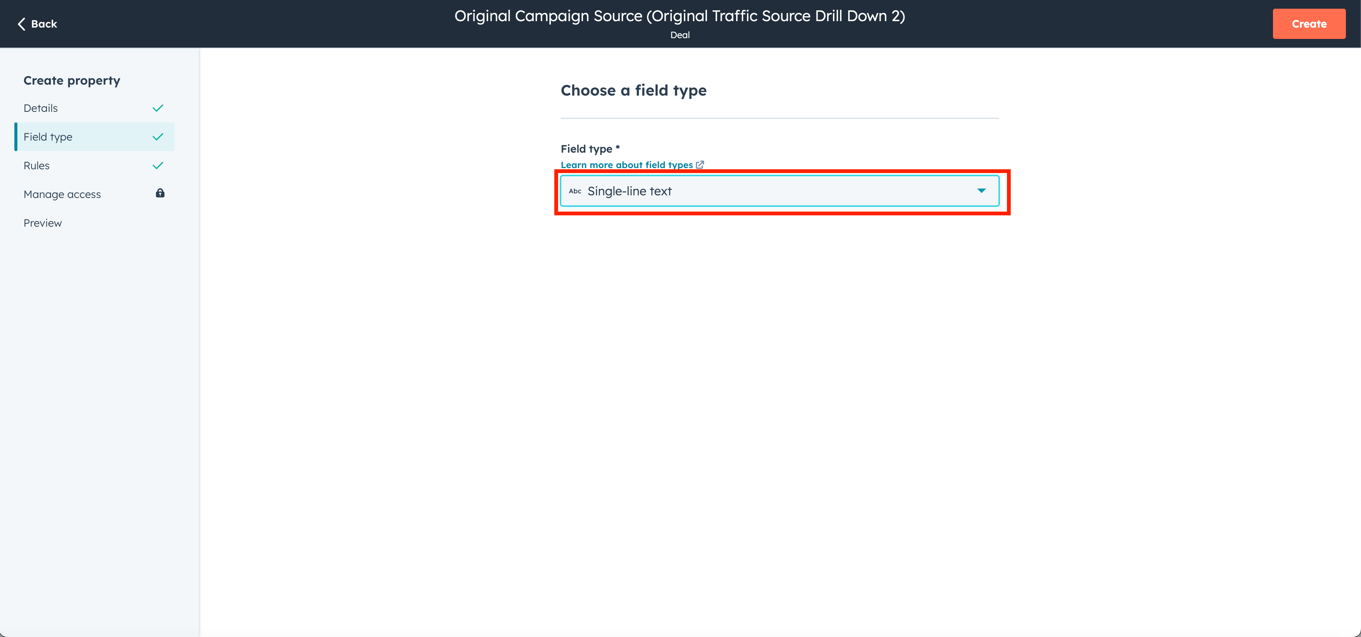
Task: Go back using the Back button
Action: pos(37,24)
